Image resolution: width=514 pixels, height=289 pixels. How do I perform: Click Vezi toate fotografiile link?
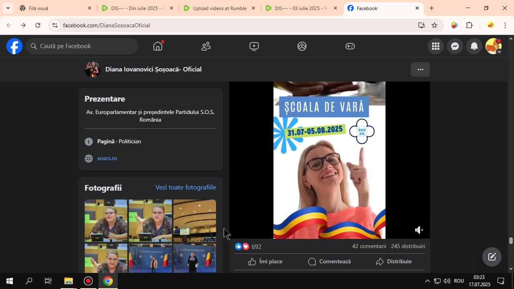[x=186, y=187]
